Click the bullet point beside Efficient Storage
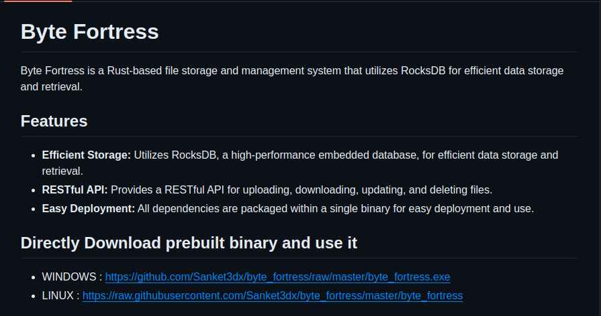This screenshot has height=316, width=601. pyautogui.click(x=33, y=155)
